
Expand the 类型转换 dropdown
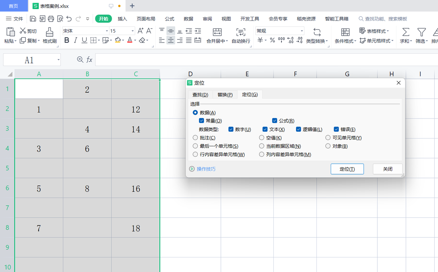pos(327,41)
